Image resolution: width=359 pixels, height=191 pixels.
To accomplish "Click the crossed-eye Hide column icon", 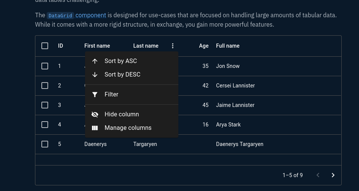I will click(x=95, y=114).
